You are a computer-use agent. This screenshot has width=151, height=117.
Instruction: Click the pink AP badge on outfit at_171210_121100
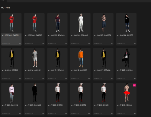(134, 85)
